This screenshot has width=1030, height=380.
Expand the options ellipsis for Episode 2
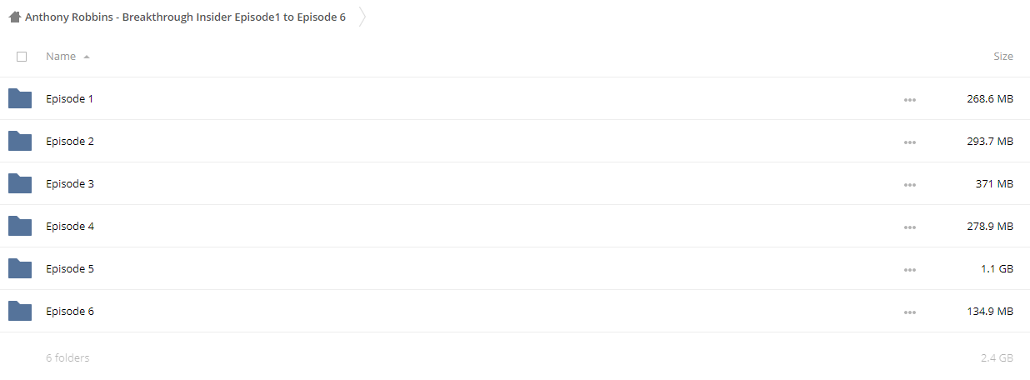pyautogui.click(x=909, y=142)
